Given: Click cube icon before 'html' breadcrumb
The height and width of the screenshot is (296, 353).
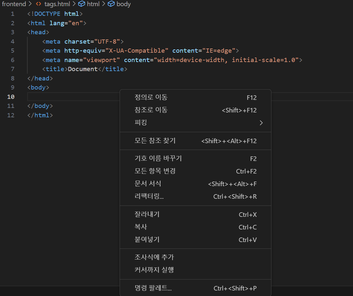Looking at the screenshot, I should pyautogui.click(x=82, y=4).
